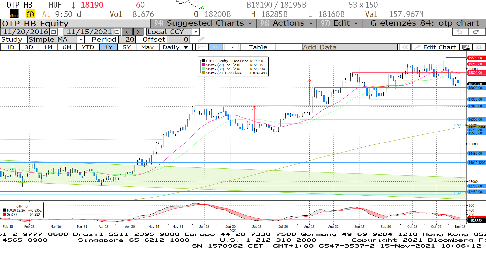Click the red Sig(9) legend swatch
This screenshot has height=260, width=486.
pos(5,214)
